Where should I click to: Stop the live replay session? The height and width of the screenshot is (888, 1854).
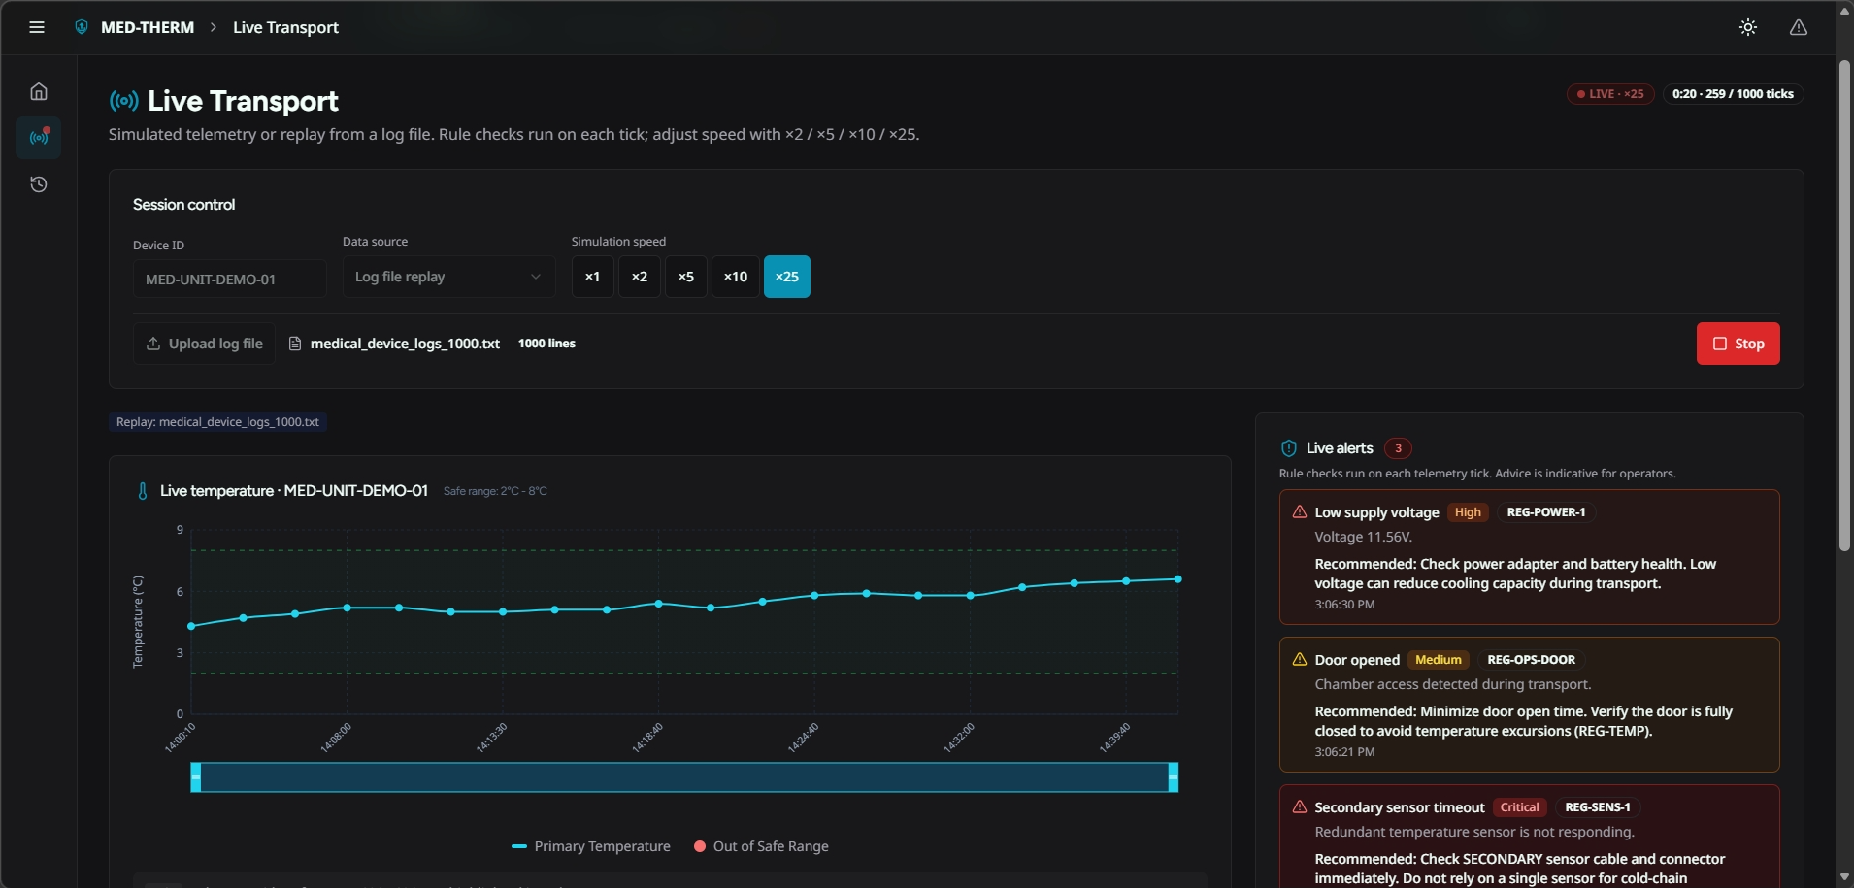tap(1738, 344)
